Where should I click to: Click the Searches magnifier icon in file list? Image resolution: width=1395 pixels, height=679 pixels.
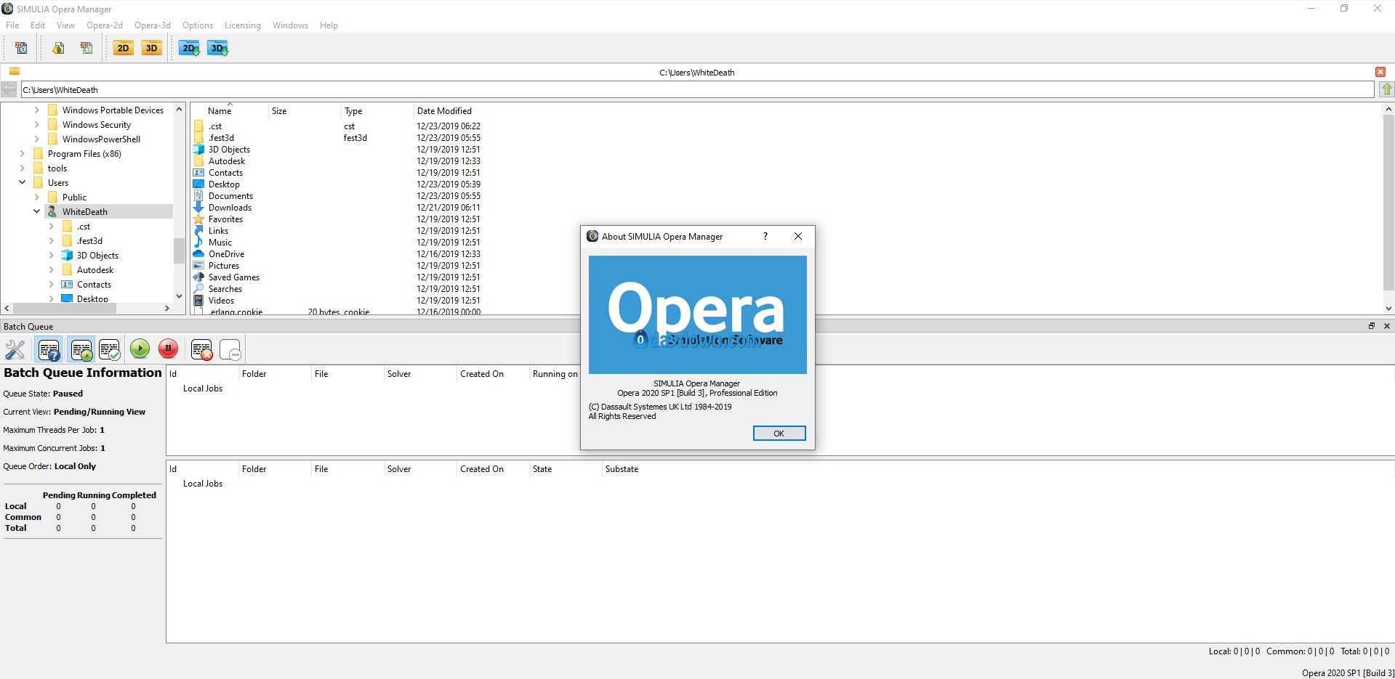[x=198, y=289]
